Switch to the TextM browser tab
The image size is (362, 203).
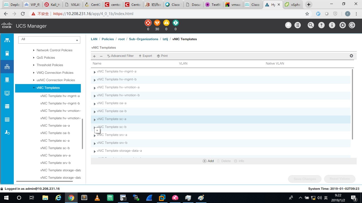click(213, 4)
